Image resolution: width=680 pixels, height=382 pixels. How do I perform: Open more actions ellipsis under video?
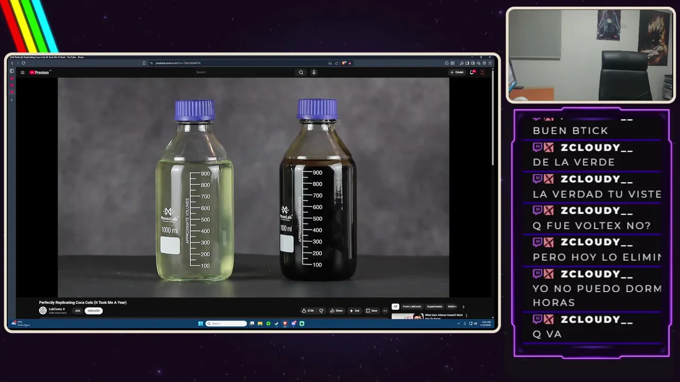pos(385,310)
